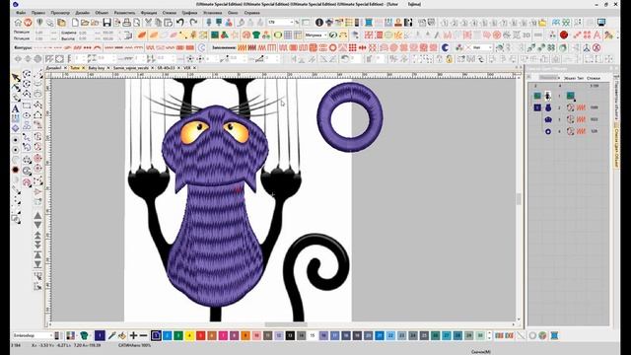Undo the last action
This screenshot has width=631, height=355.
180,23
